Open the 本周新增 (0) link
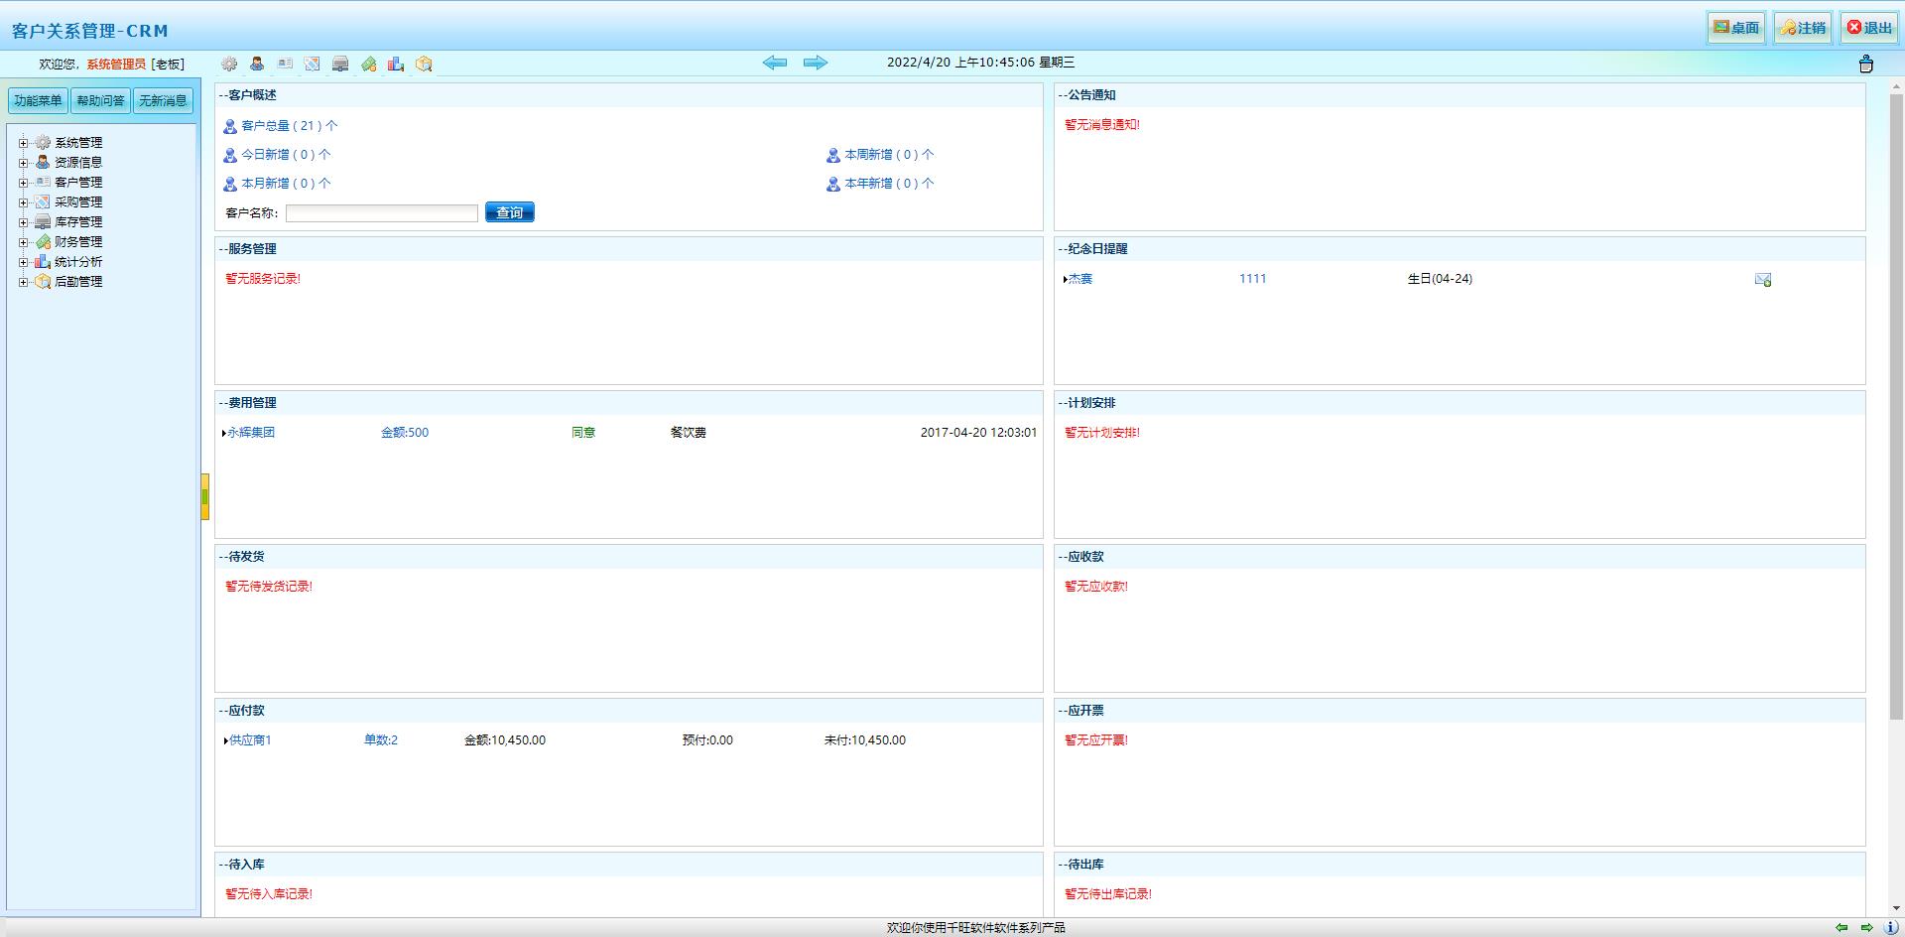 889,155
